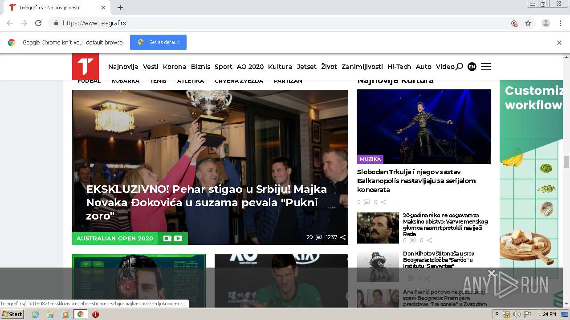This screenshot has width=570, height=320.
Task: Click Set as default button
Action: (158, 42)
